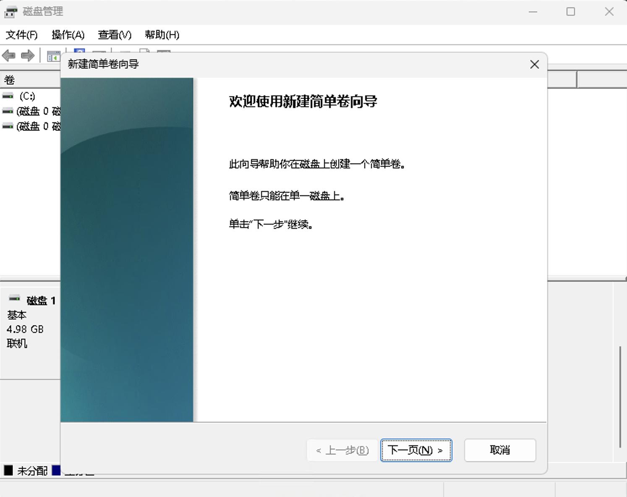Select the third volume row drive icon
Screen dimensions: 627x497
coord(8,126)
